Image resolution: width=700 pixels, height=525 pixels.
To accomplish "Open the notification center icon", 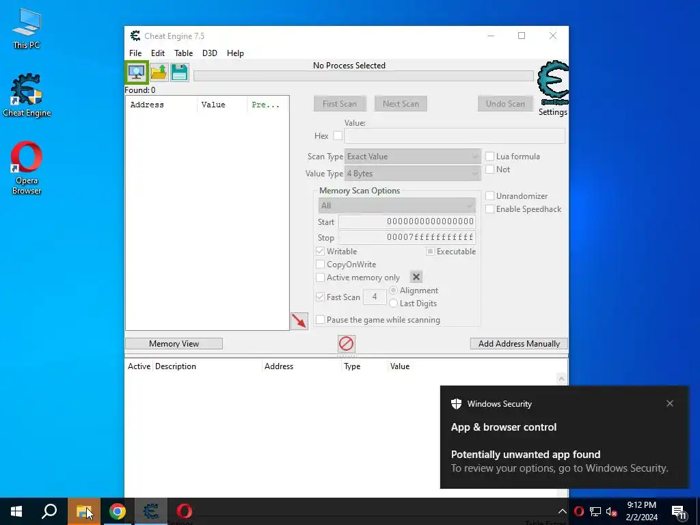I will point(679,512).
